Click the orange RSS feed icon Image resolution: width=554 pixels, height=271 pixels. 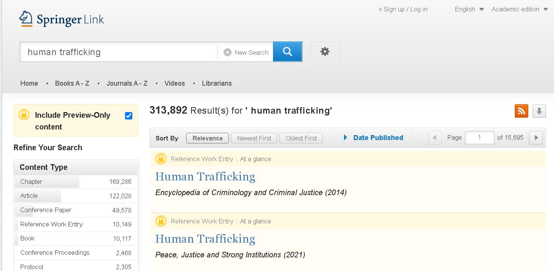[521, 111]
